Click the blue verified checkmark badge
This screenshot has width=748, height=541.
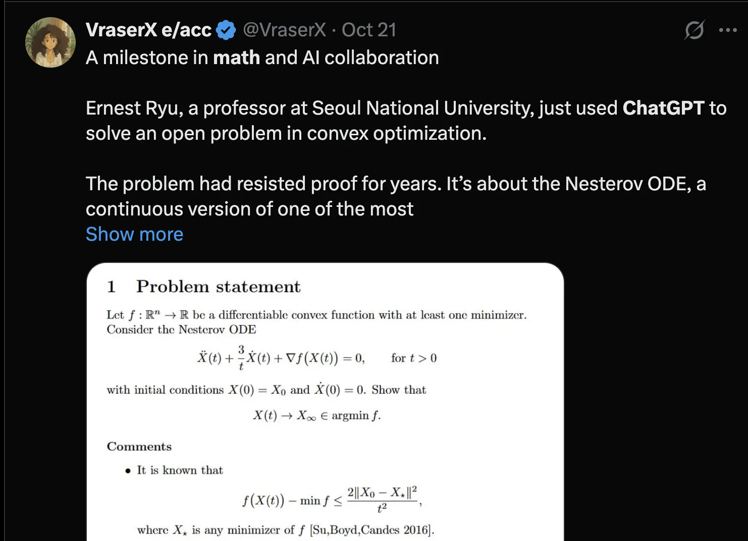point(226,30)
